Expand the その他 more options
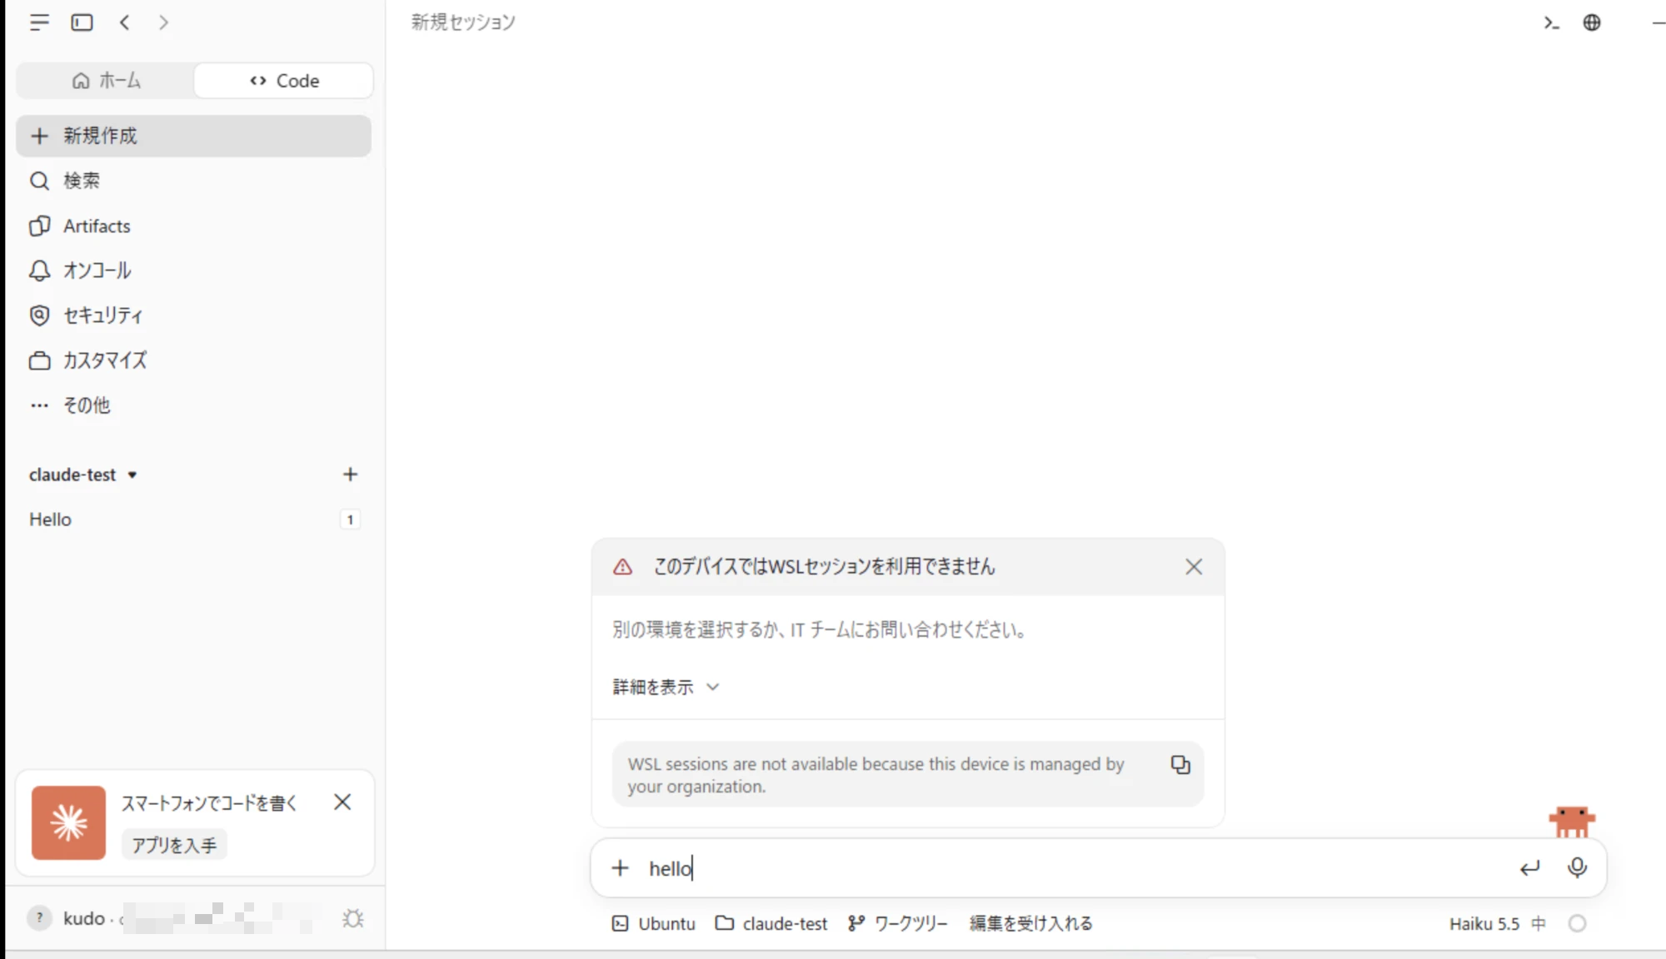This screenshot has height=959, width=1666. click(x=193, y=405)
